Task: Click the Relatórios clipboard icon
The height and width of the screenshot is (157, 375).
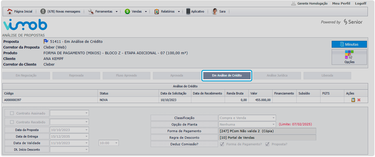Action: tap(157, 11)
